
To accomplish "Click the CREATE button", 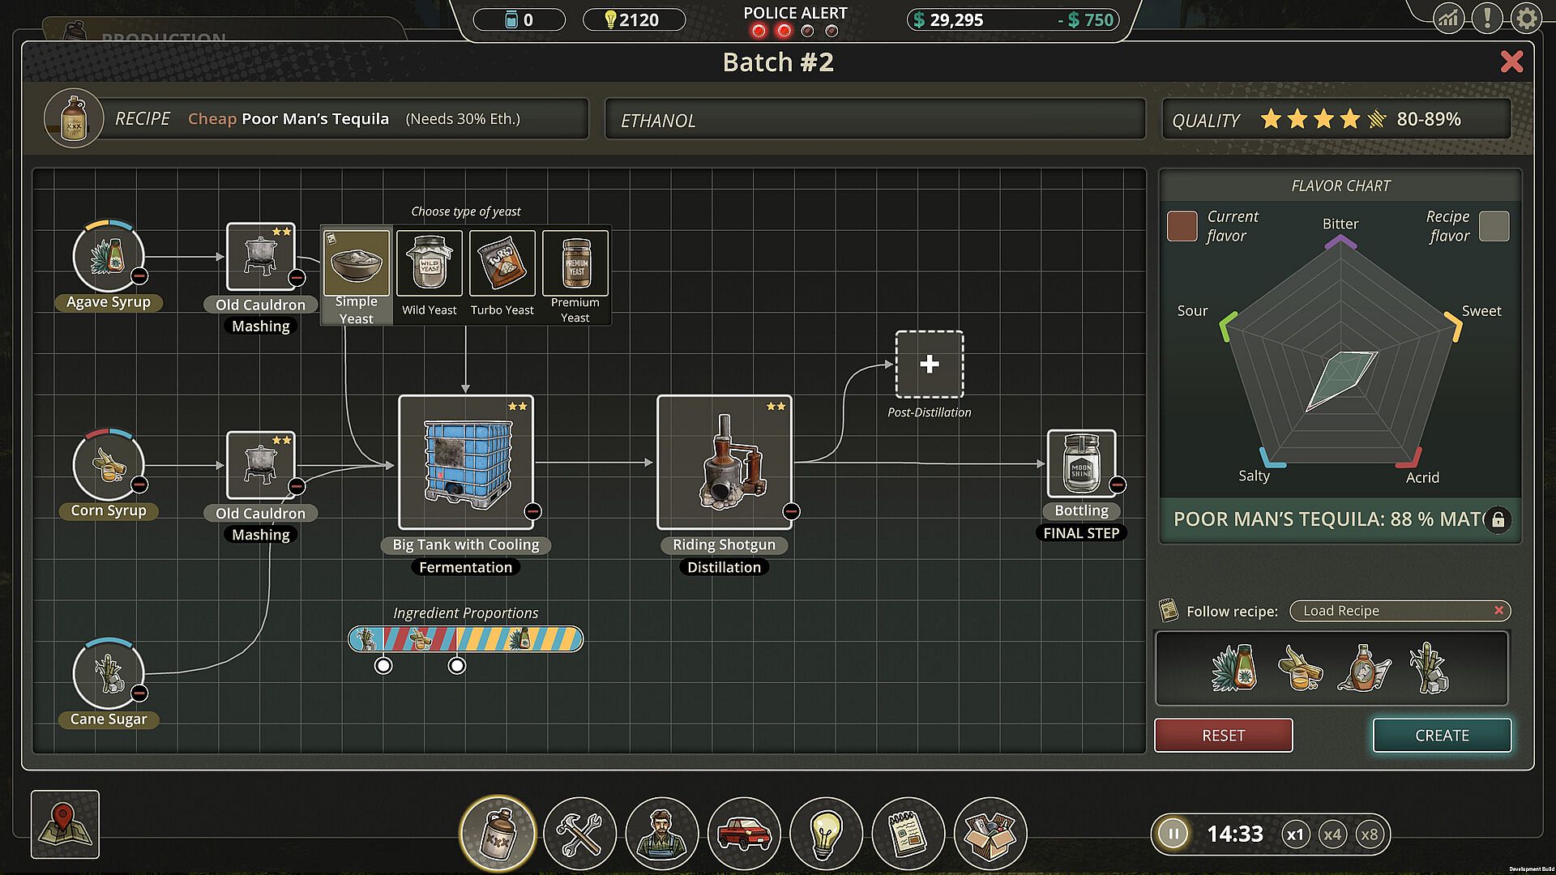I will pos(1441,735).
